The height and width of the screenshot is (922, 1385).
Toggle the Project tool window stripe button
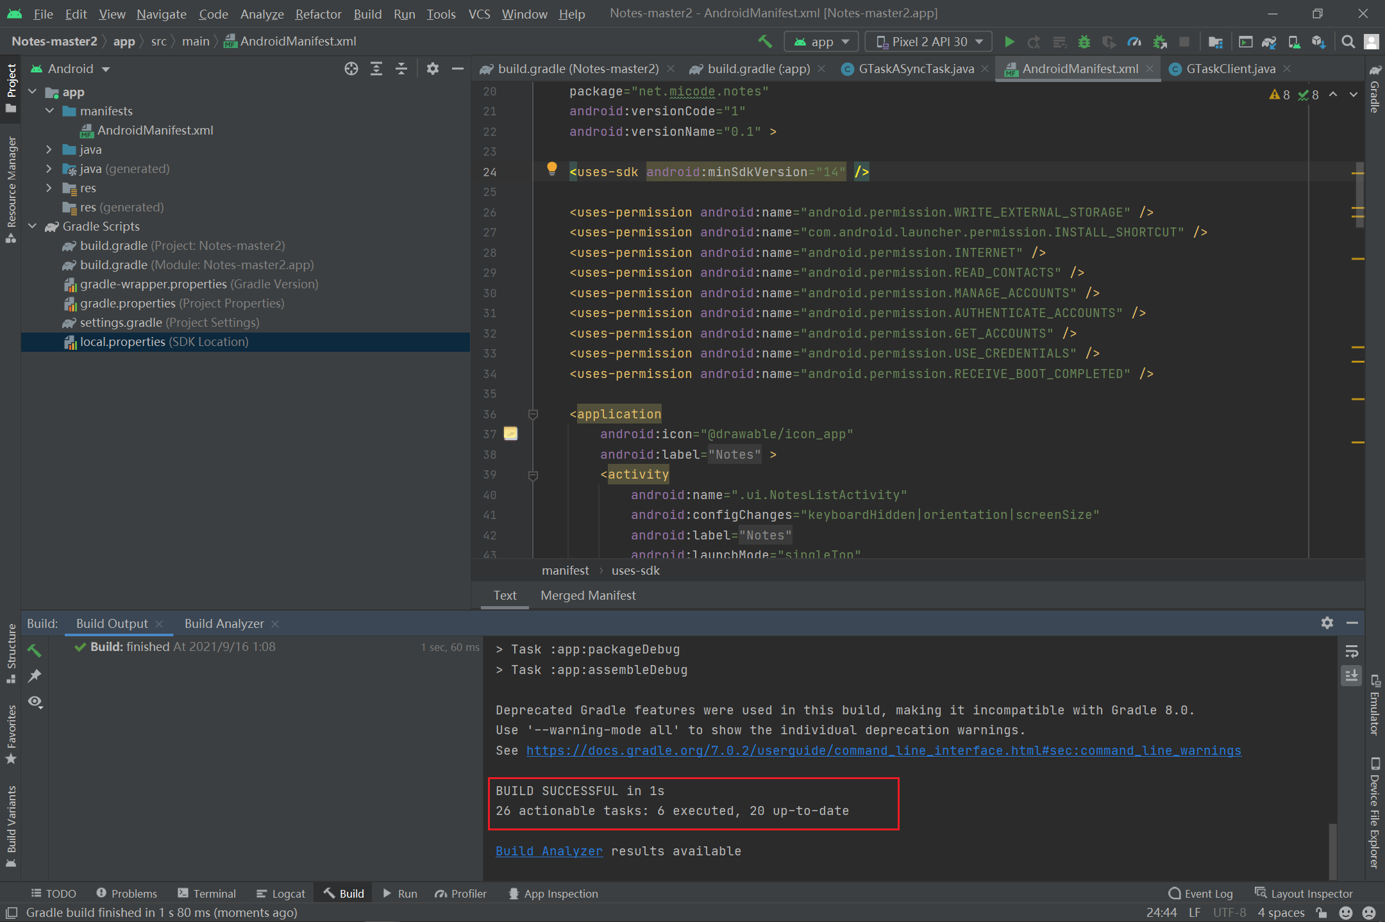click(x=11, y=88)
